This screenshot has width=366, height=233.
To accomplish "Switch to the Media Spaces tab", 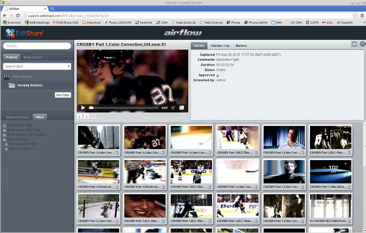I will [32, 57].
